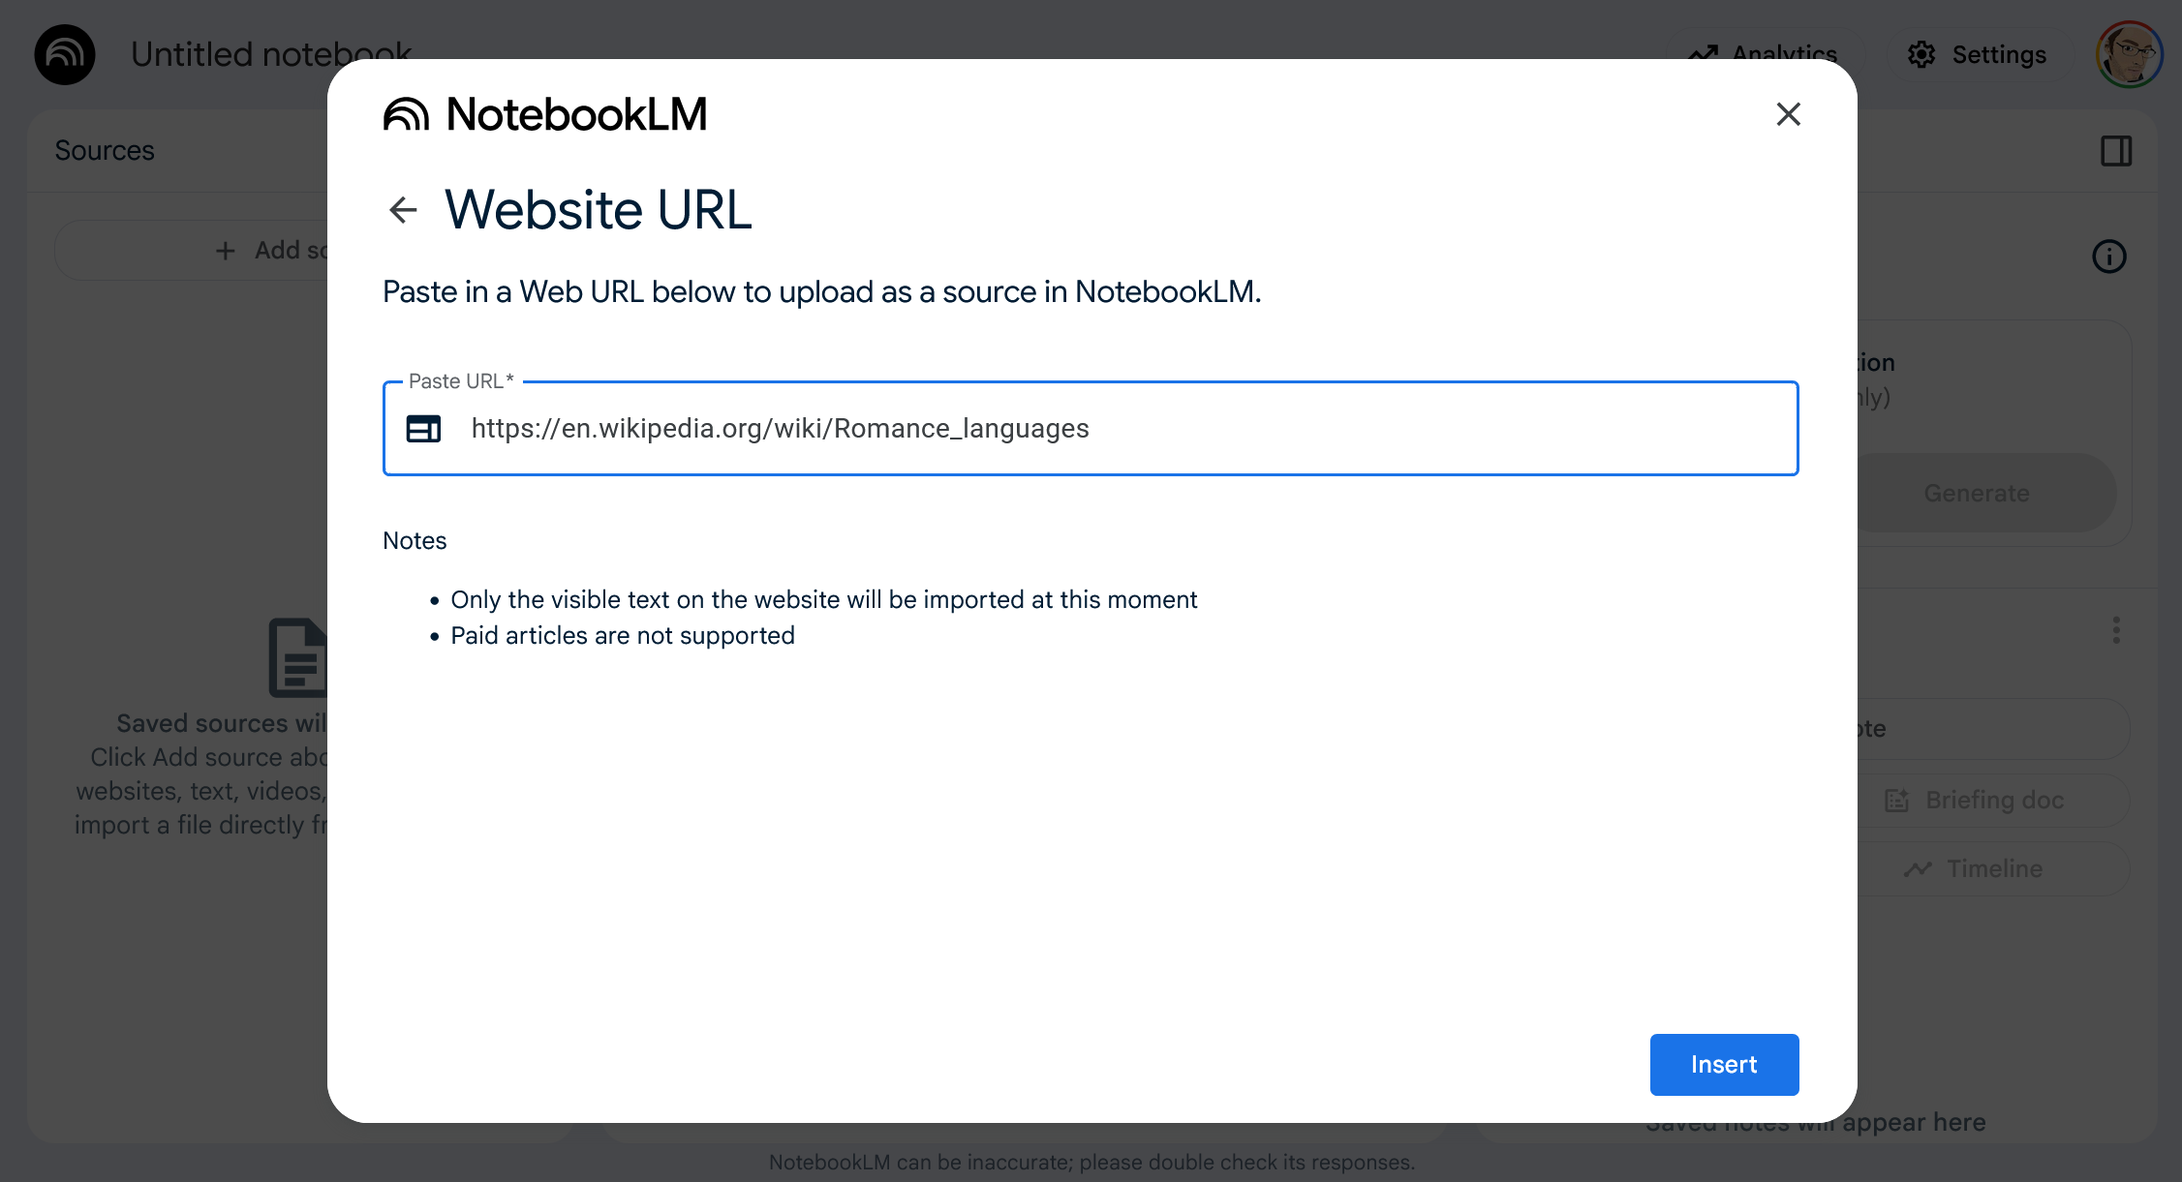
Task: Click the webpage icon in URL field
Action: pyautogui.click(x=423, y=429)
